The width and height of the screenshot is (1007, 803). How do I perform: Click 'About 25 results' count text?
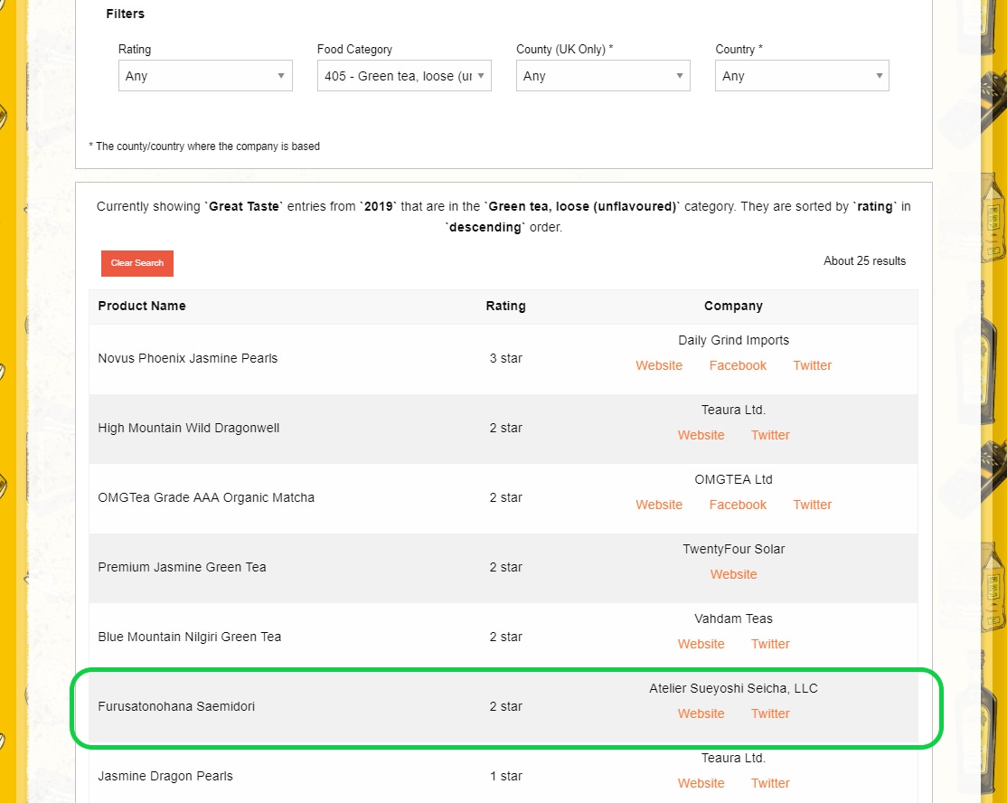(864, 260)
